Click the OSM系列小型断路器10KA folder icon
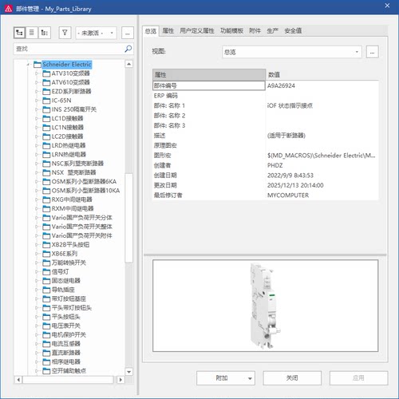The height and width of the screenshot is (399, 399). [x=46, y=191]
